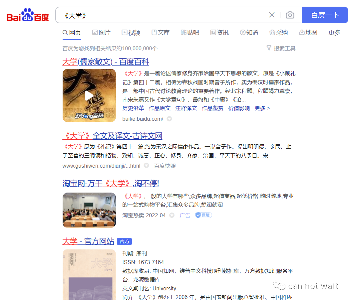Image resolution: width=349 pixels, height=300 pixels.
Task: Switch to the 图片 tab
Action: [x=102, y=33]
